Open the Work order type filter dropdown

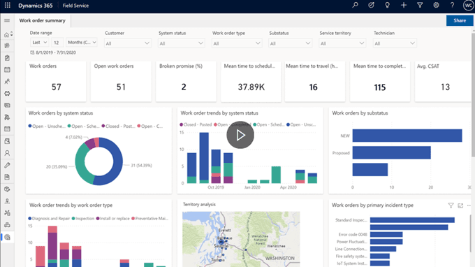[x=237, y=43]
